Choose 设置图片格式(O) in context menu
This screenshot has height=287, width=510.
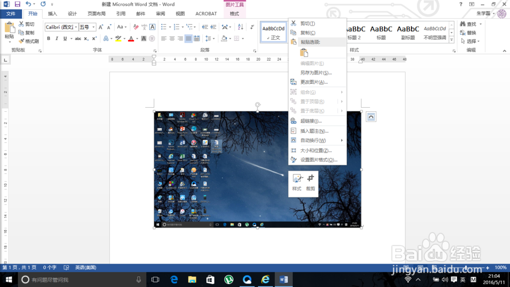[317, 160]
